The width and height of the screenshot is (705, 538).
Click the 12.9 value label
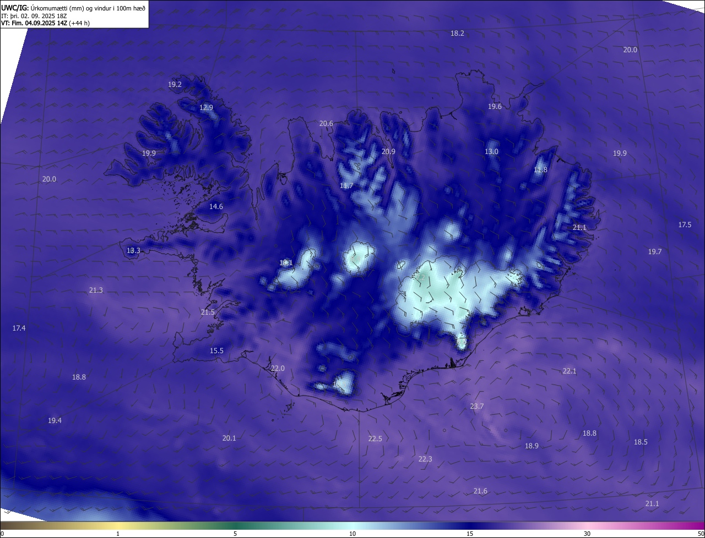[x=206, y=107]
